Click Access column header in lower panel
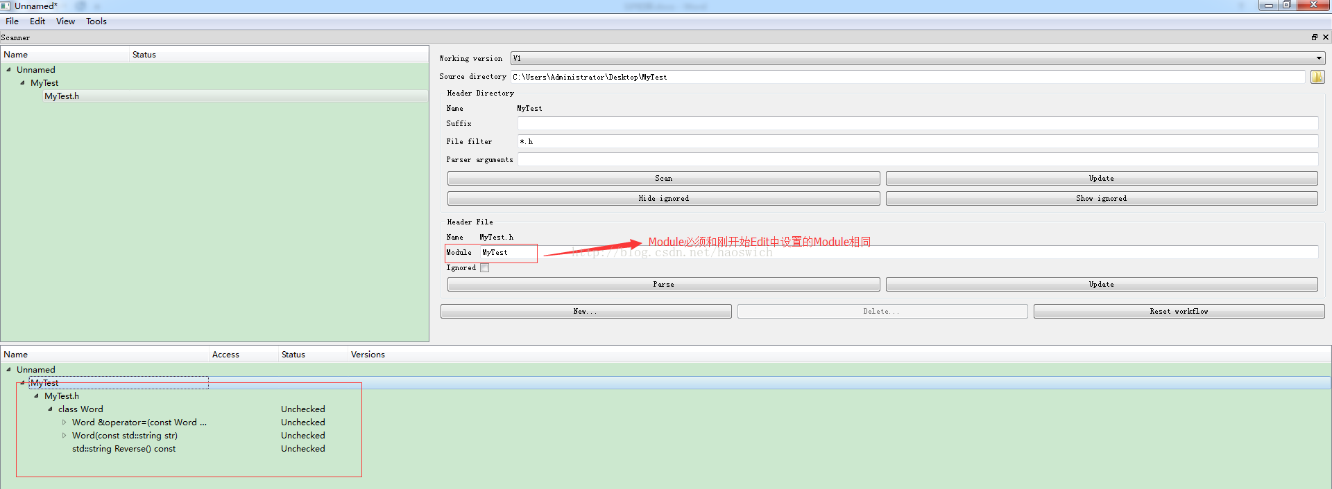The image size is (1332, 489). [244, 355]
